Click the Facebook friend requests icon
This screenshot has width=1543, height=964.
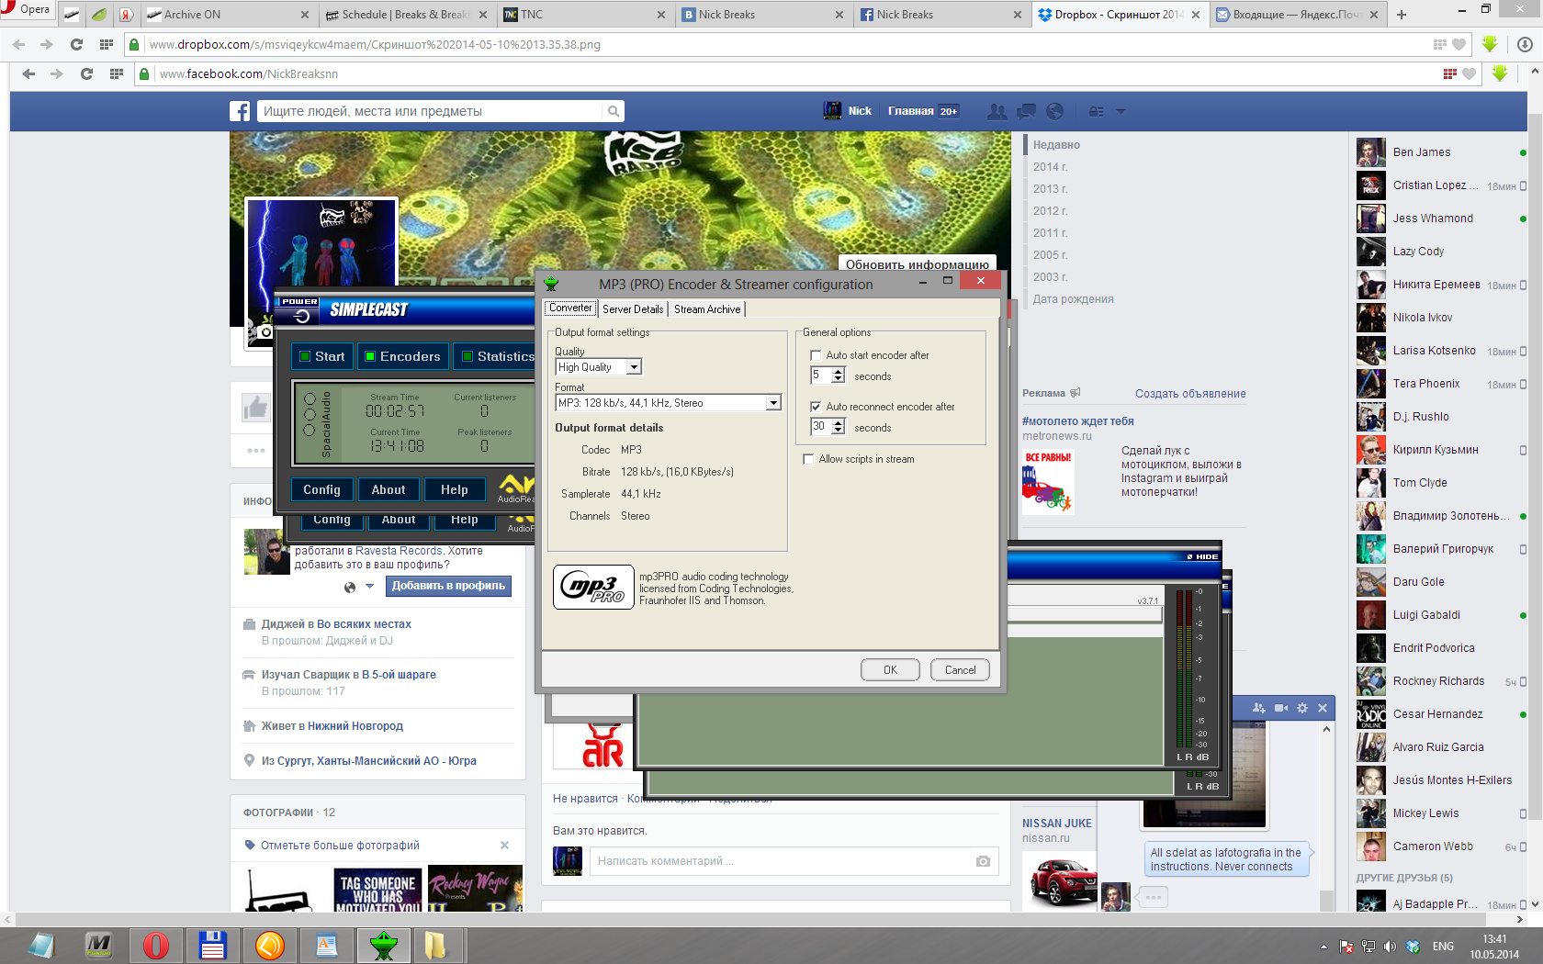(x=997, y=111)
